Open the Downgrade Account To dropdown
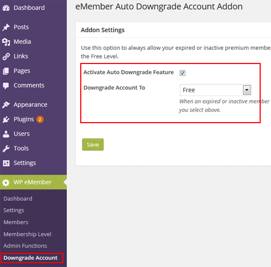This screenshot has width=271, height=267. [x=216, y=90]
